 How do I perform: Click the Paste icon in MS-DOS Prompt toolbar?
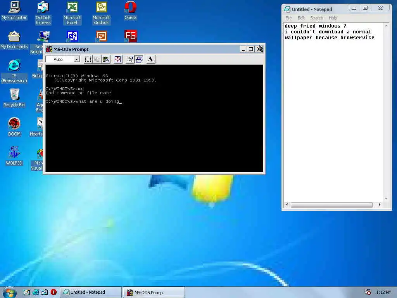pyautogui.click(x=106, y=59)
